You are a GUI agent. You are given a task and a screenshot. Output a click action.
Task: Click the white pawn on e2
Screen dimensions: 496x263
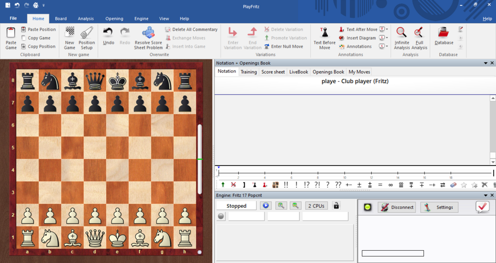[x=117, y=215]
